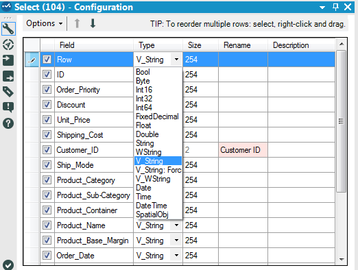This screenshot has height=270, width=358.
Task: Open the Navigation compass icon
Action: [x=8, y=45]
